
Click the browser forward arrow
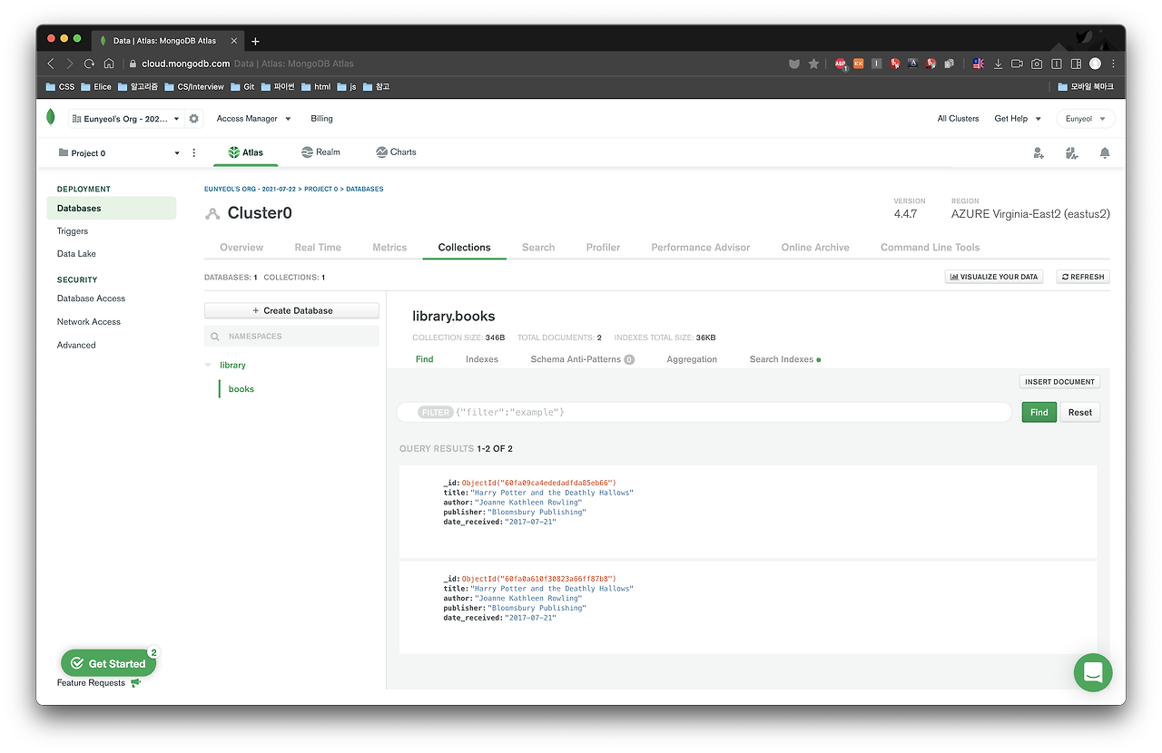point(69,64)
